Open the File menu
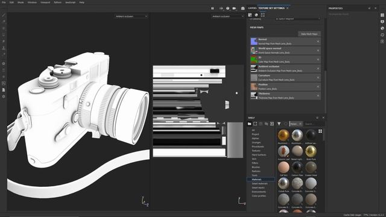This screenshot has width=386, height=217. click(4, 2)
